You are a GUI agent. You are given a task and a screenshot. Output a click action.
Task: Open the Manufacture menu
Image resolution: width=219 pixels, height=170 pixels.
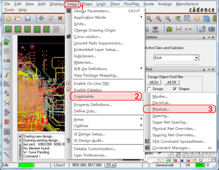(x=187, y=4)
